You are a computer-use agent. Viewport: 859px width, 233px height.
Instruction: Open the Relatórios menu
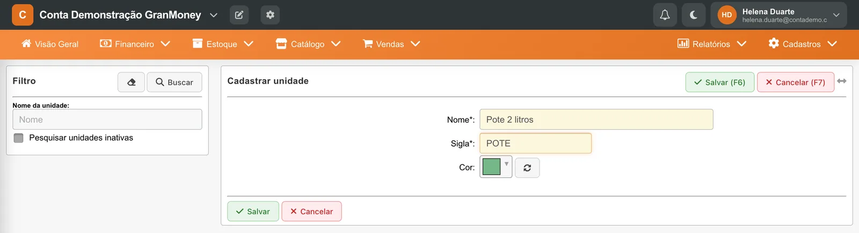pos(712,44)
